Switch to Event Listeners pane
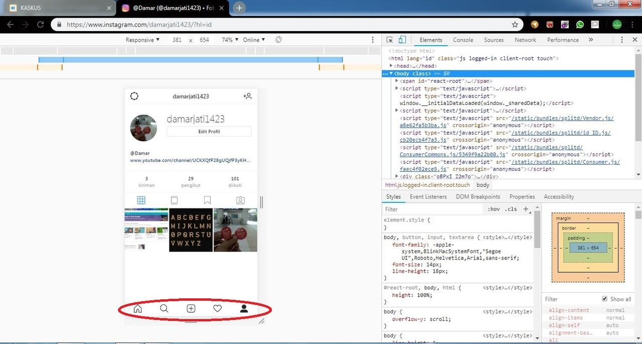Viewport: 642px width, 344px height. pyautogui.click(x=428, y=196)
